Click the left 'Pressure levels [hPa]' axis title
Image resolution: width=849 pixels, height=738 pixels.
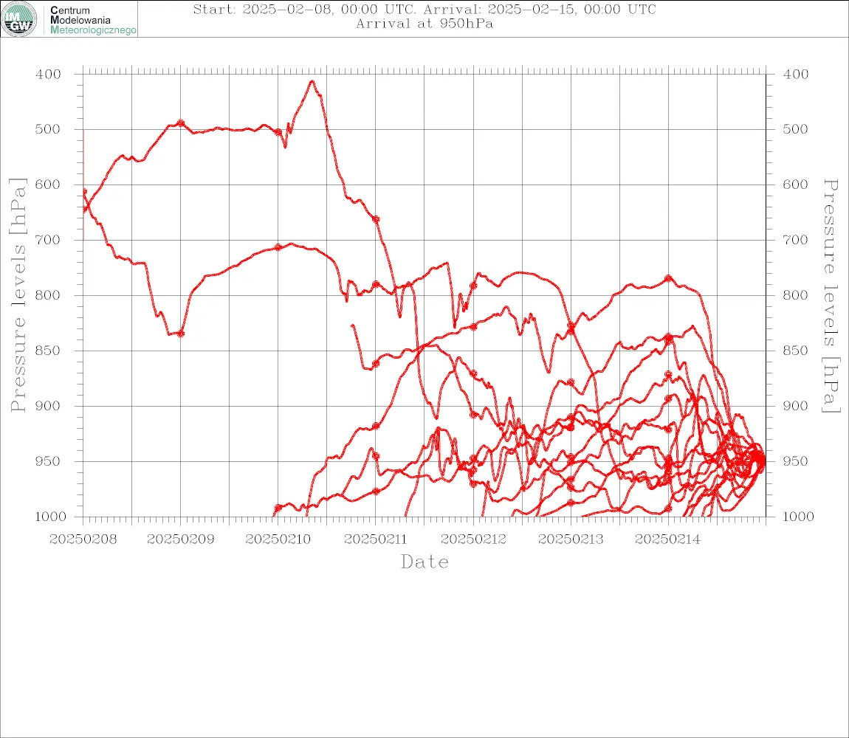18,295
